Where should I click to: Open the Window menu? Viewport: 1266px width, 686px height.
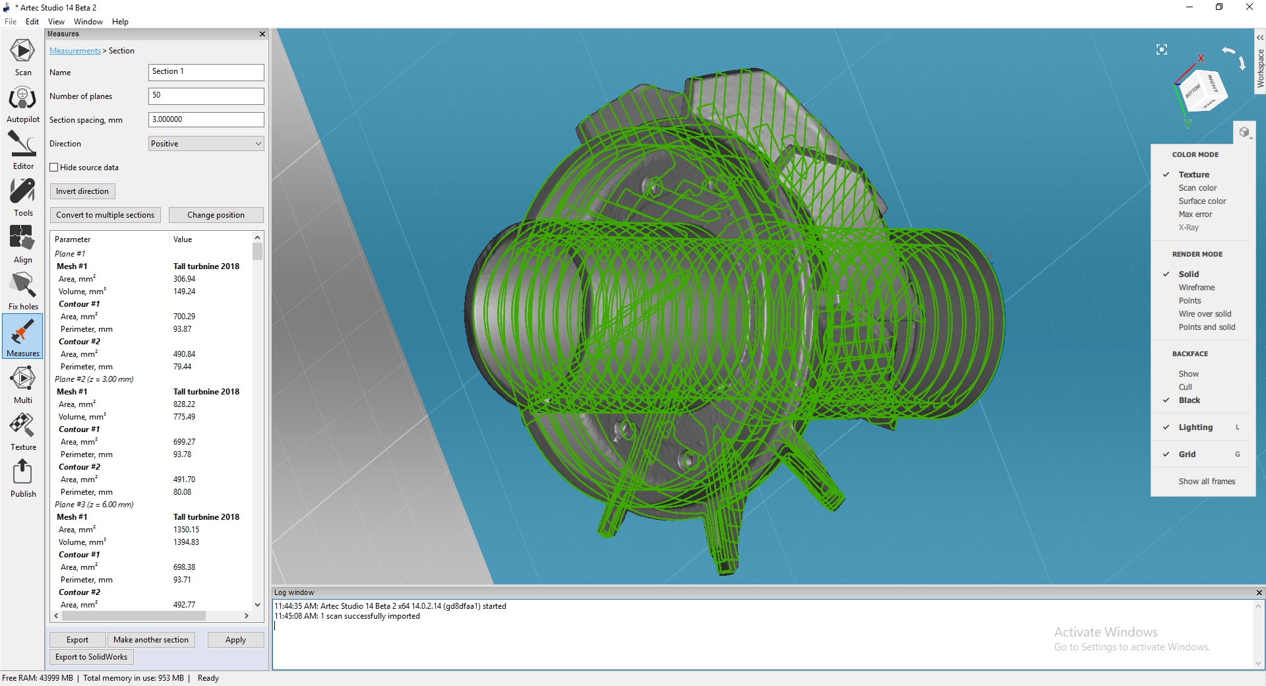(88, 22)
